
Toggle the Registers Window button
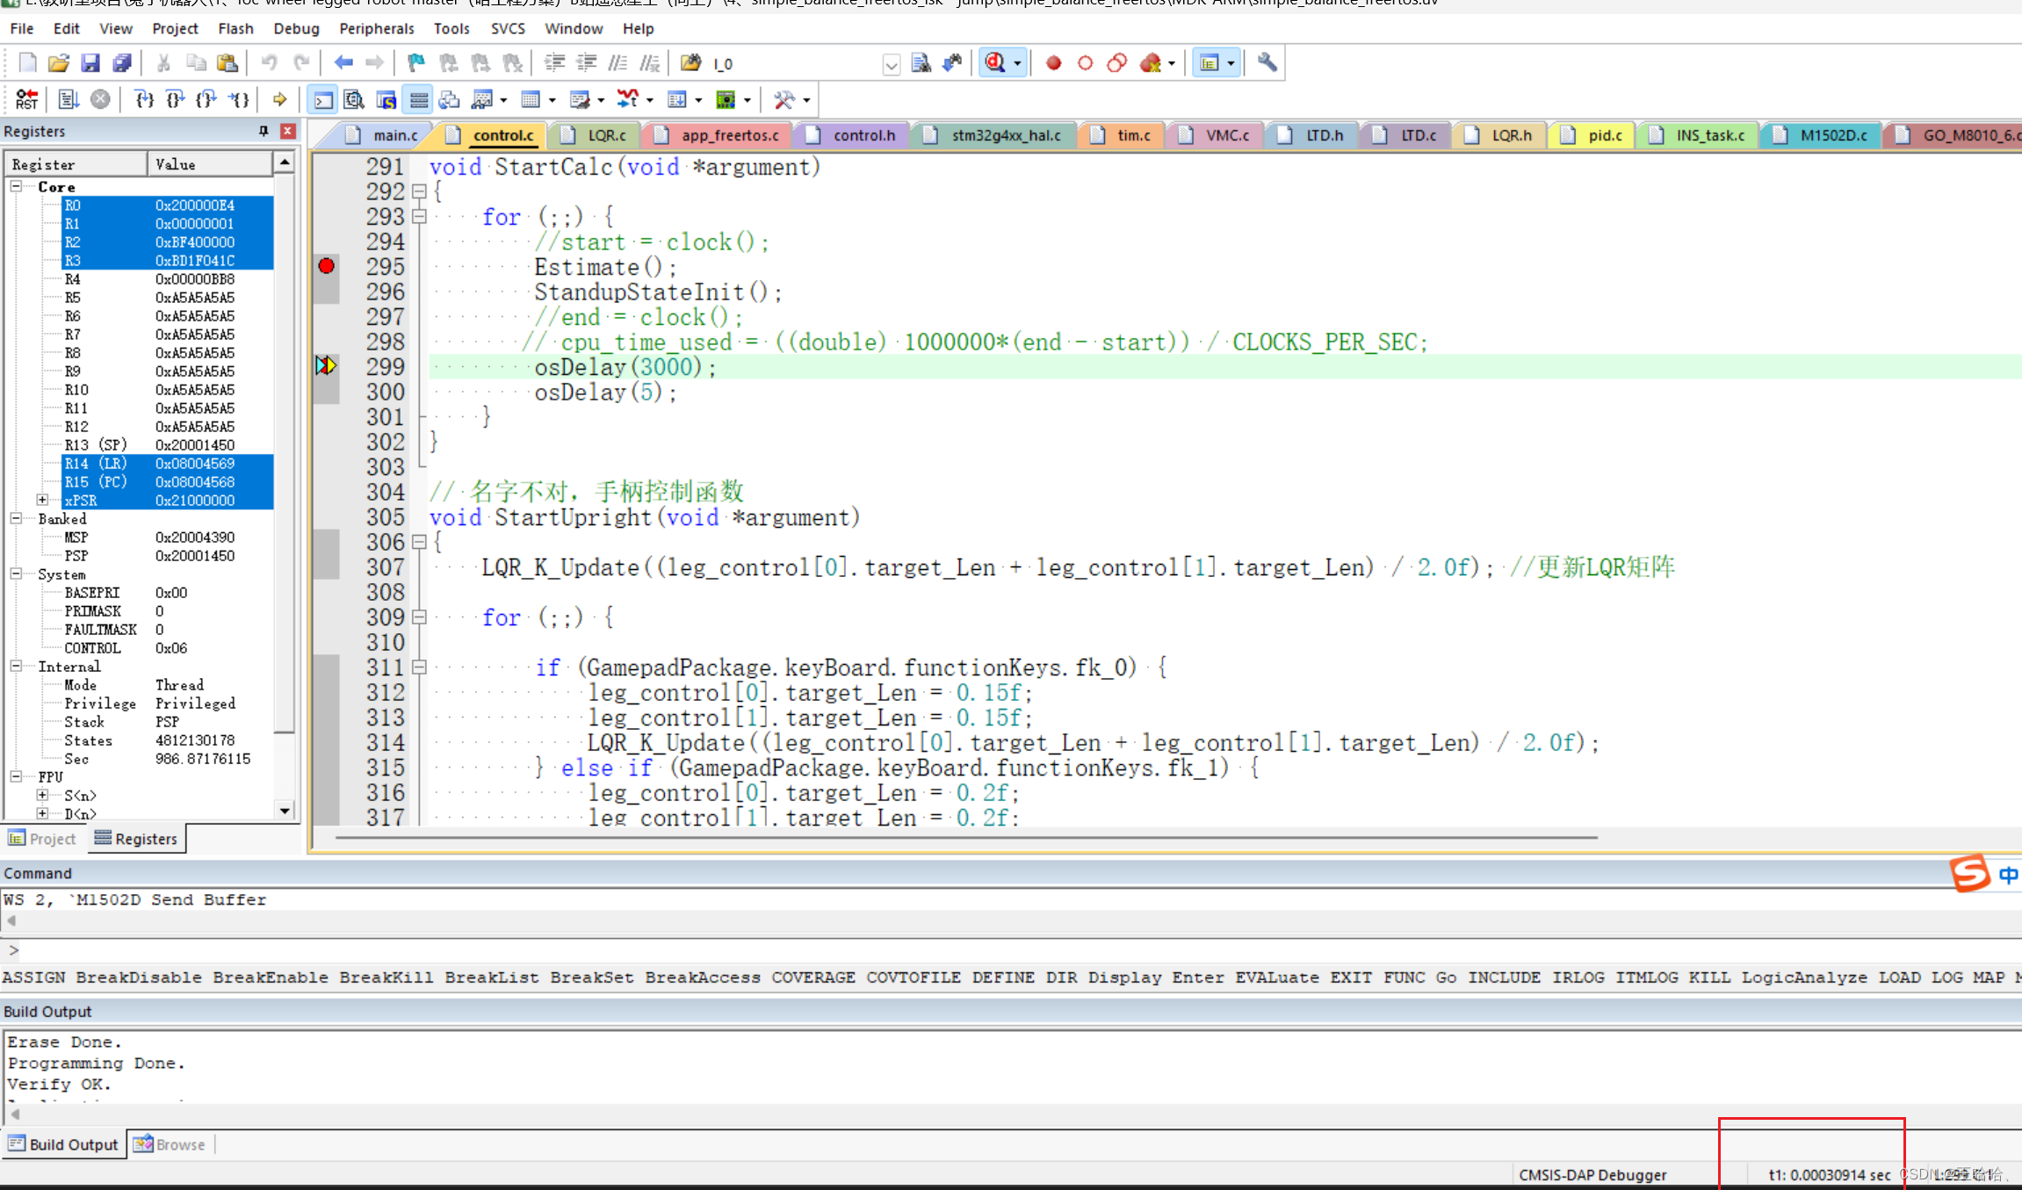419,99
